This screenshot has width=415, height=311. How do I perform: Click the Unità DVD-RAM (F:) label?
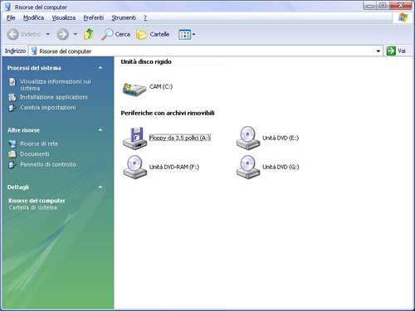tap(174, 167)
